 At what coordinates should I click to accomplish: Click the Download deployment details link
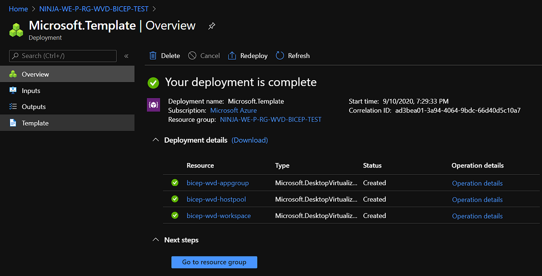coord(250,140)
